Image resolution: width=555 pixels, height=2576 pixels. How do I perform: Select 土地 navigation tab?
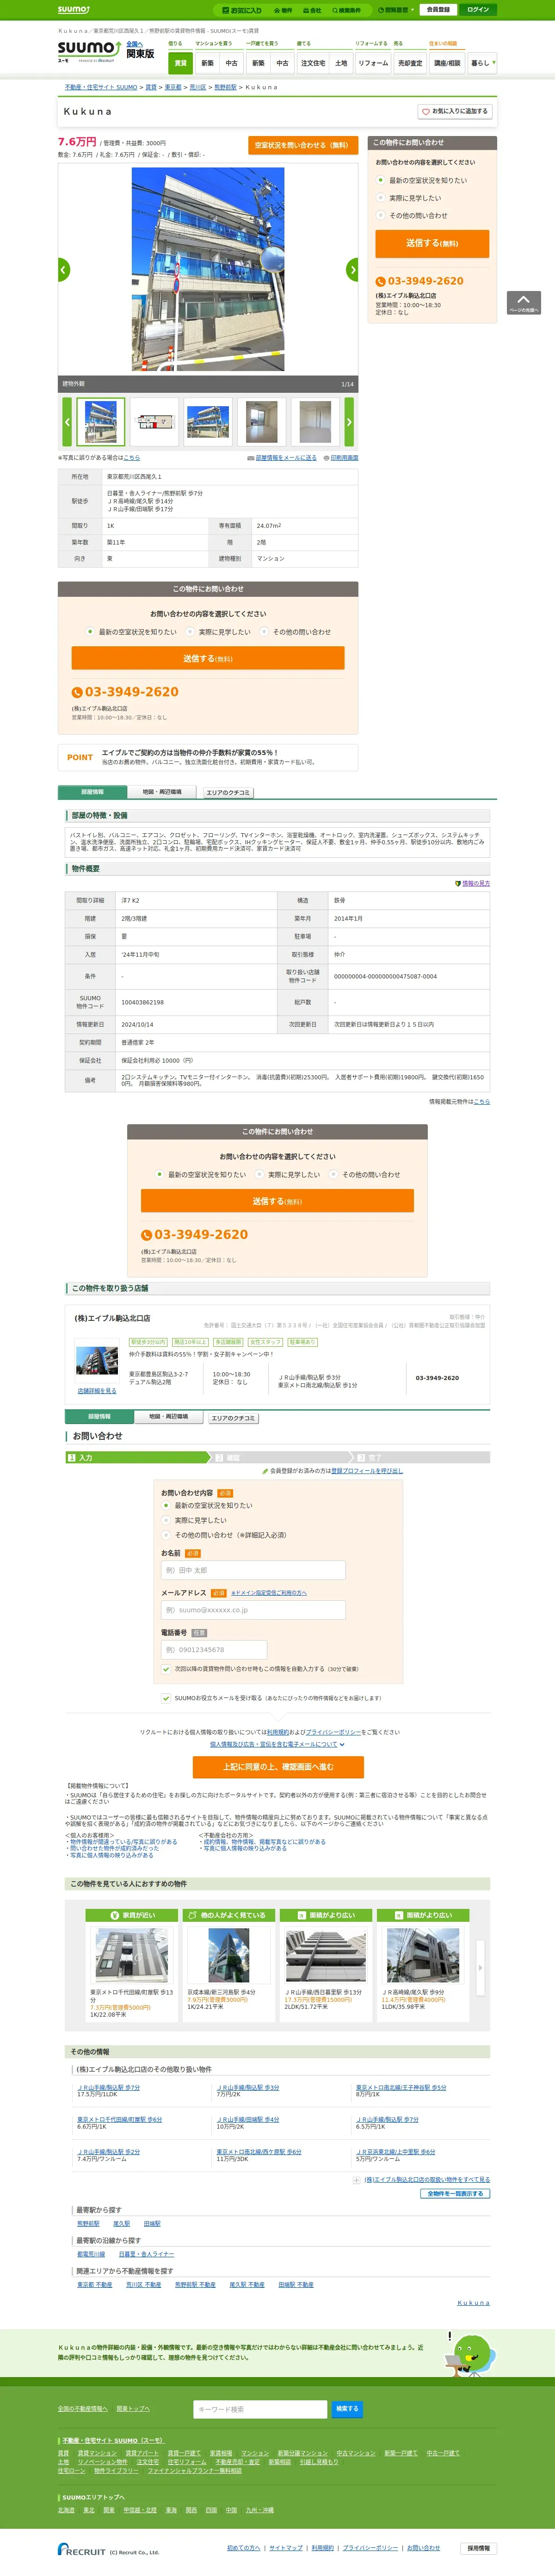(x=341, y=63)
